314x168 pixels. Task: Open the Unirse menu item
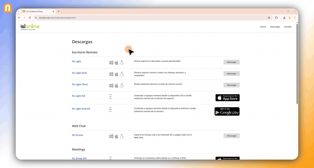pyautogui.click(x=263, y=27)
